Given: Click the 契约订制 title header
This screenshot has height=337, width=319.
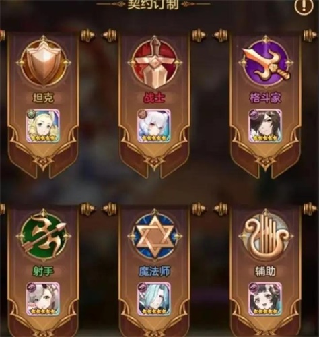Looking at the screenshot, I should pos(153,5).
